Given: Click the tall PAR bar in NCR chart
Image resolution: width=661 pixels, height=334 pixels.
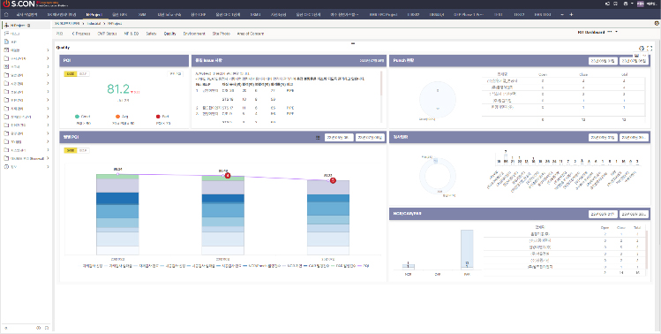Looking at the screenshot, I should point(467,249).
